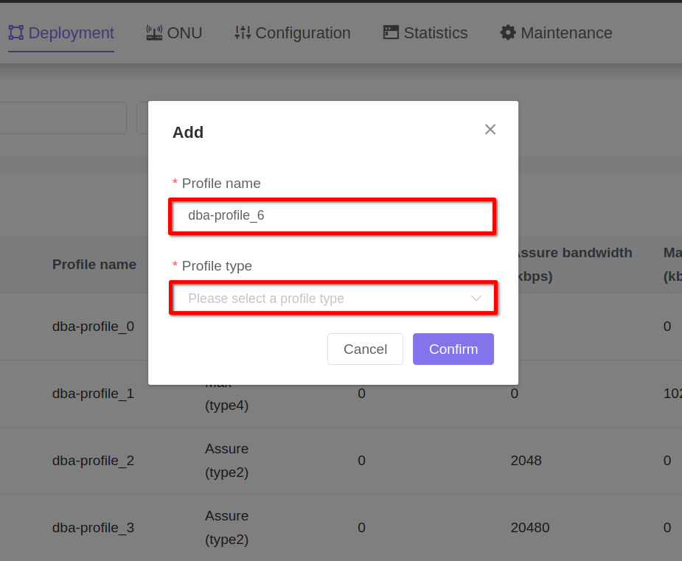Select the dba-profile_0 table row
This screenshot has height=561, width=682.
coord(93,326)
